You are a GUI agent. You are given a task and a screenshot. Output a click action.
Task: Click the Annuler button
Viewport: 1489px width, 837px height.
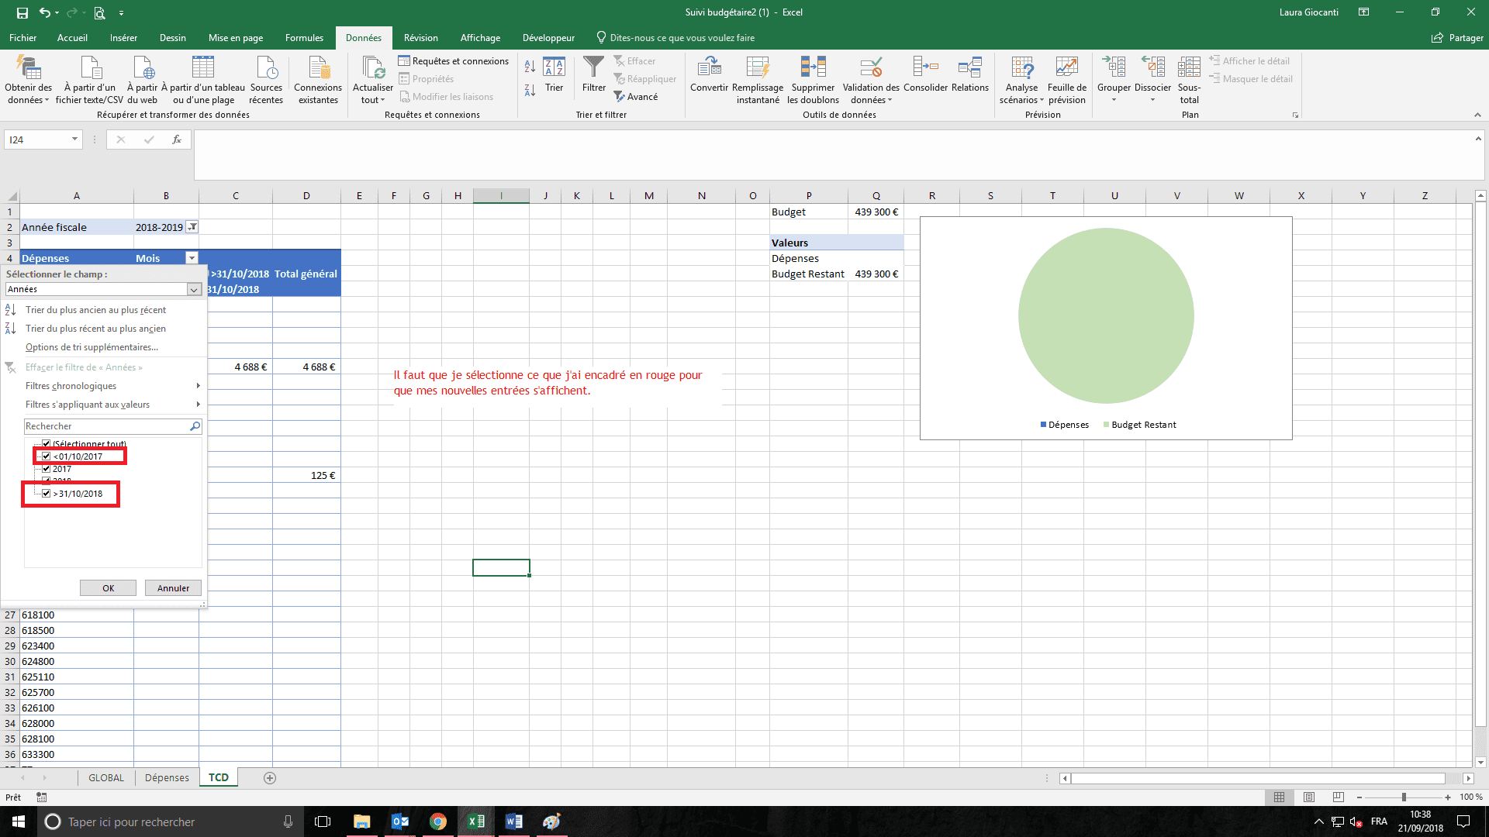173,588
